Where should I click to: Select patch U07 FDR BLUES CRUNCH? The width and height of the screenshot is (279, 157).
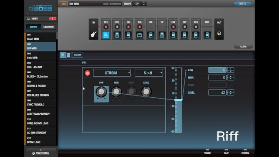tap(41, 93)
